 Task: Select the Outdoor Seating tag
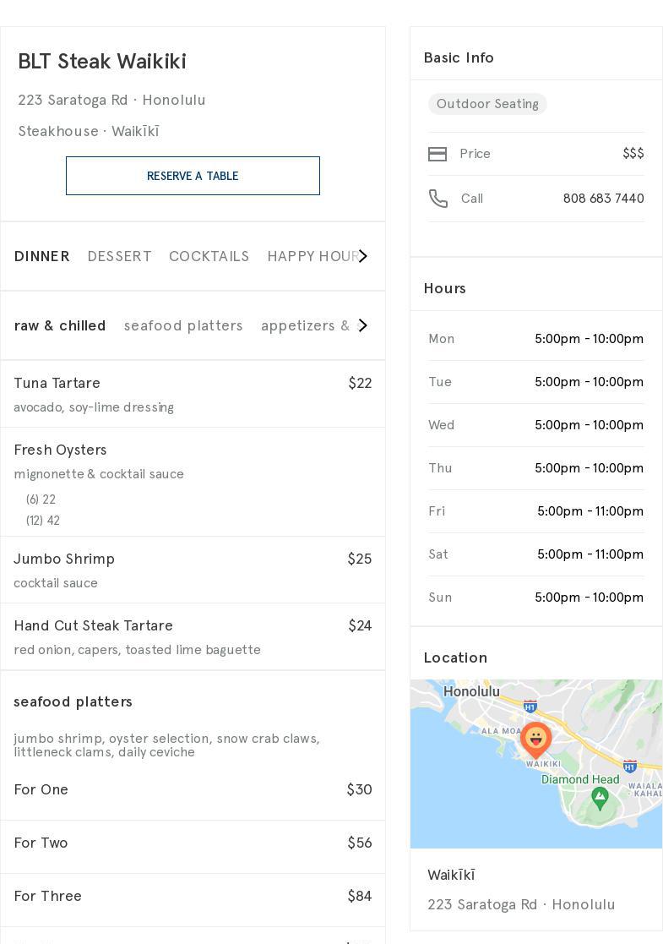(487, 104)
